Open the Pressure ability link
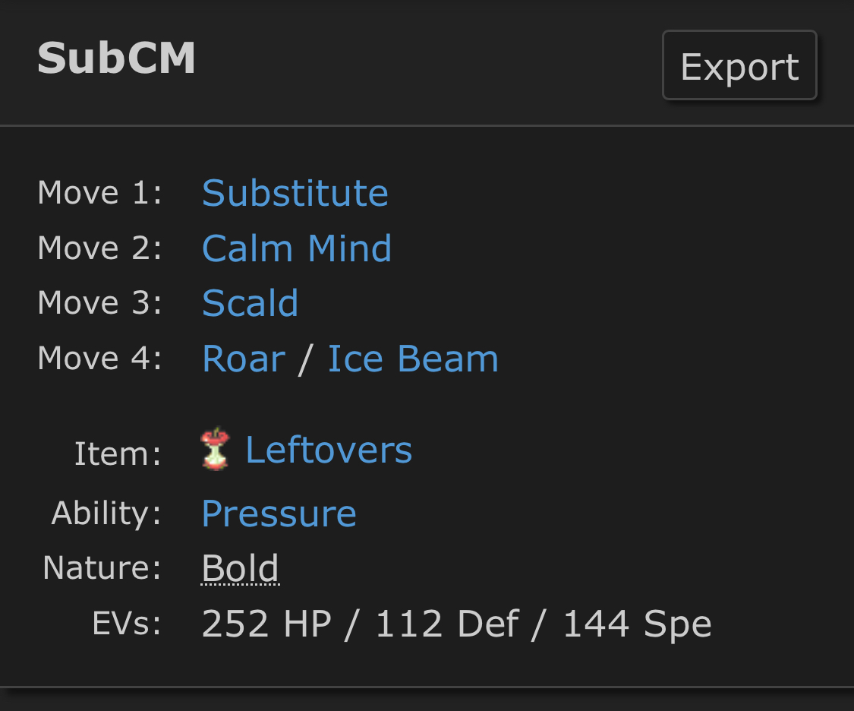 (x=279, y=513)
